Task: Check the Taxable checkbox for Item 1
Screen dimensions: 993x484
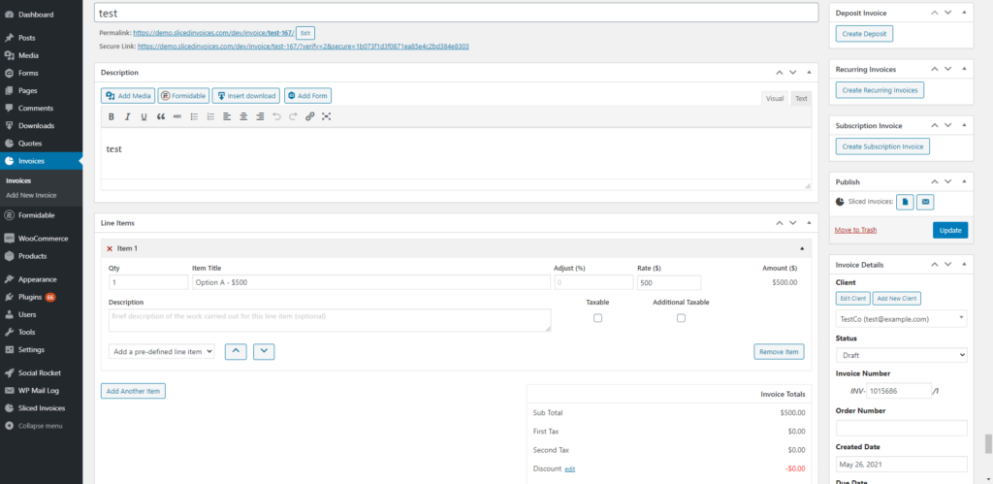Action: (597, 318)
